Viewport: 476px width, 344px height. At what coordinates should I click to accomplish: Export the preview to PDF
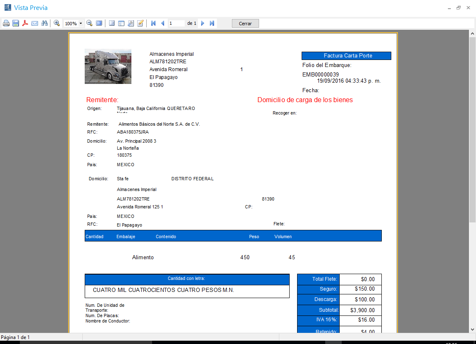(25, 24)
